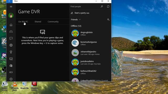168x94 pixels.
Task: Switch to the Community tab
Action: coord(53,22)
